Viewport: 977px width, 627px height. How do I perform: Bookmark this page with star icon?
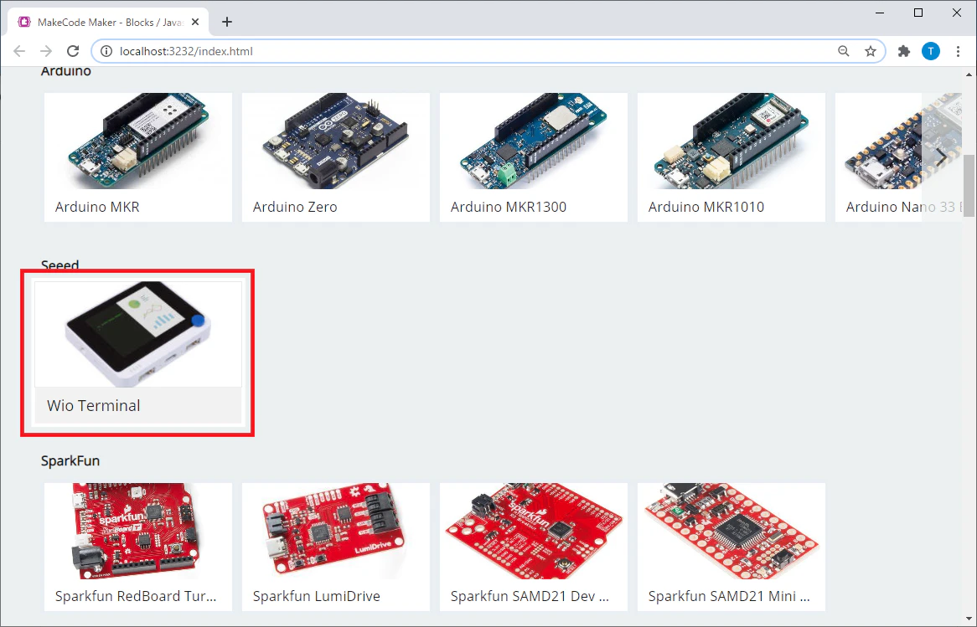click(871, 51)
